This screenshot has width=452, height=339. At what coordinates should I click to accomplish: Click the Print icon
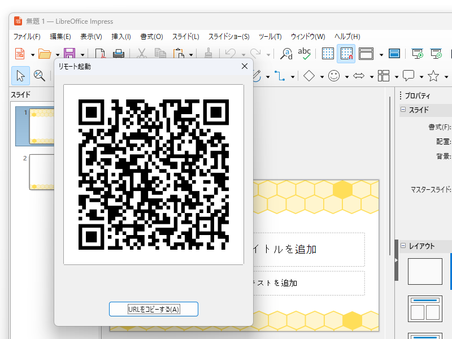[119, 54]
